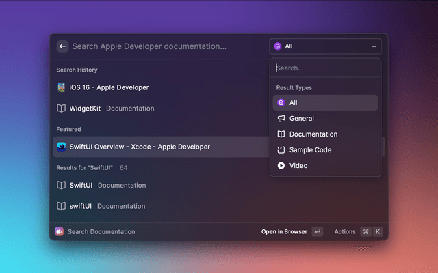The width and height of the screenshot is (438, 273).
Task: Click the SwiftUI Overview Swift icon
Action: pos(62,147)
